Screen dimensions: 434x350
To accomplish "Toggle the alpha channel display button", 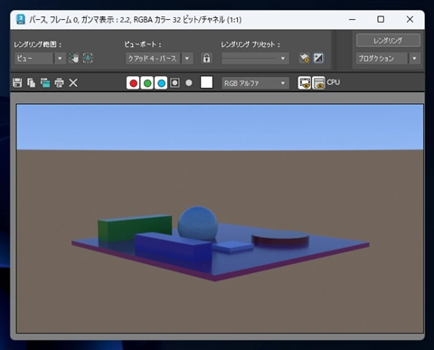I will coord(175,83).
